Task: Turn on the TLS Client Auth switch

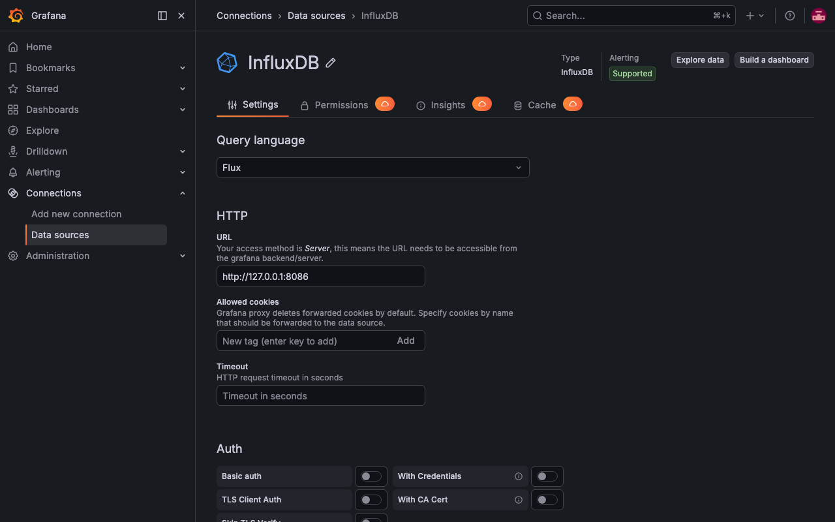Action: pos(371,500)
